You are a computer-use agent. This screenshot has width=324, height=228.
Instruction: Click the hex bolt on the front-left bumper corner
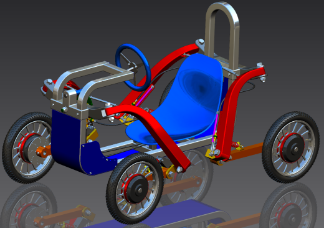tap(49, 81)
